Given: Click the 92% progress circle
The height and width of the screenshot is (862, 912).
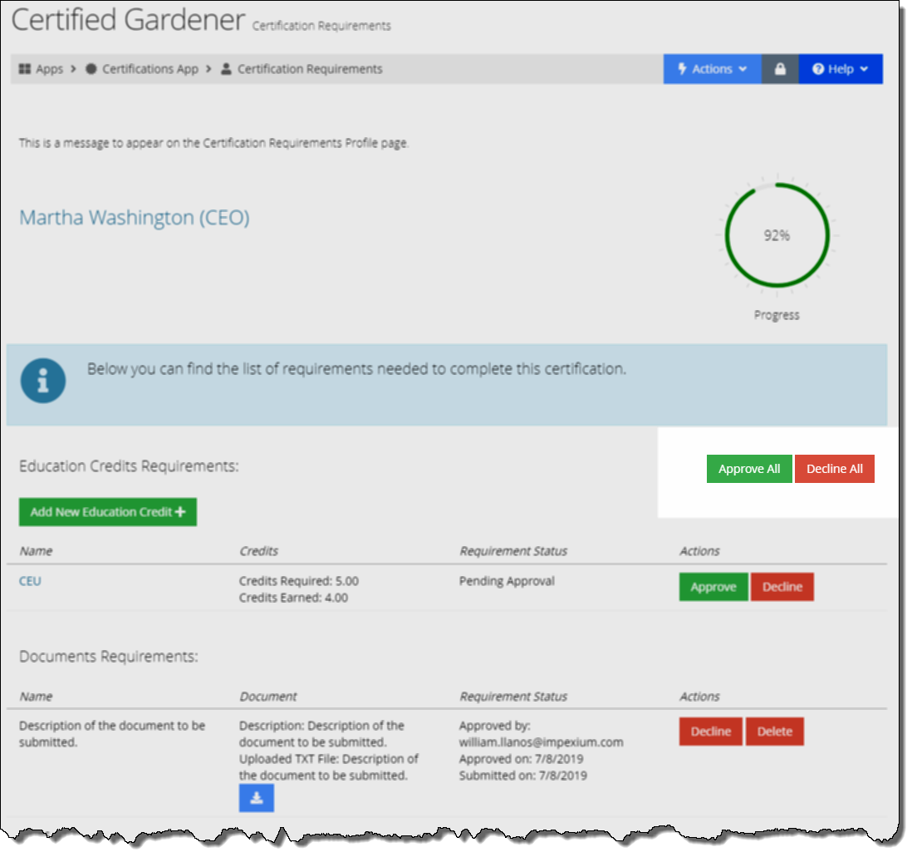Looking at the screenshot, I should tap(777, 235).
